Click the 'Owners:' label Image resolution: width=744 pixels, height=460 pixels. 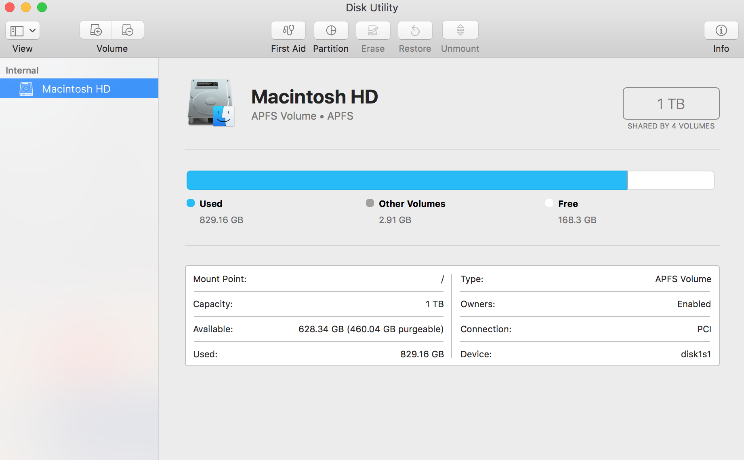[x=478, y=304]
